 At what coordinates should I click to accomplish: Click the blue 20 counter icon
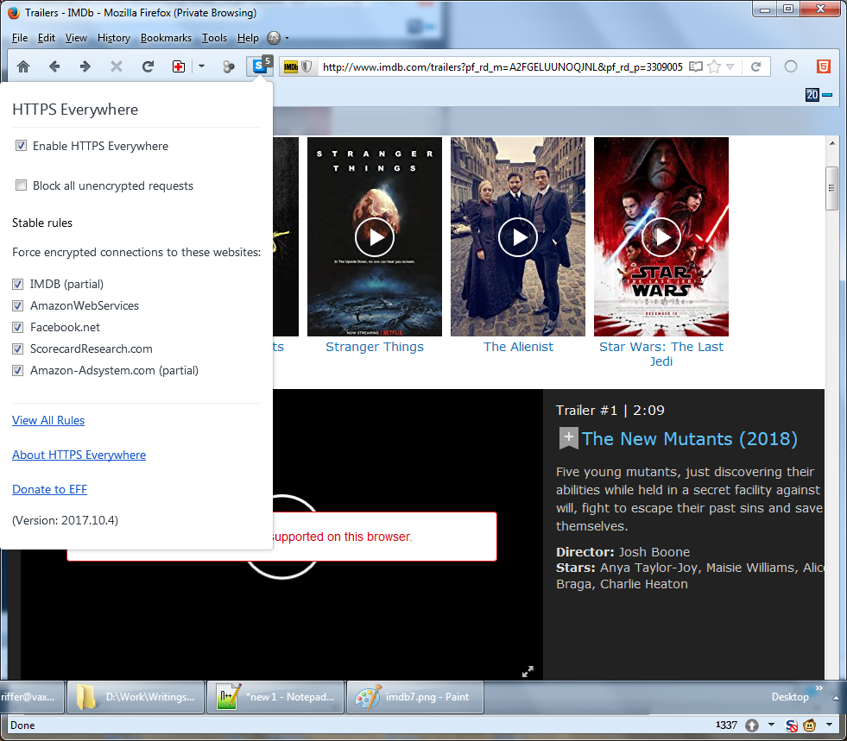click(x=812, y=95)
